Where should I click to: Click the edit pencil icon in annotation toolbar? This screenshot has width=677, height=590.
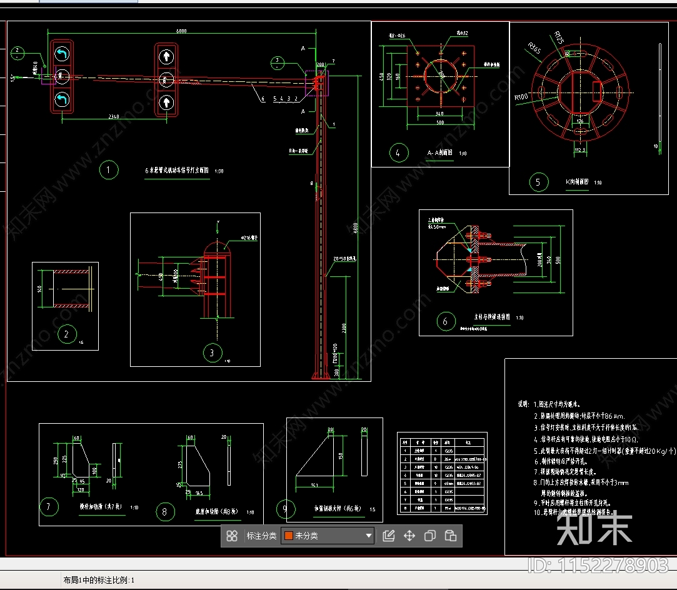click(x=389, y=536)
